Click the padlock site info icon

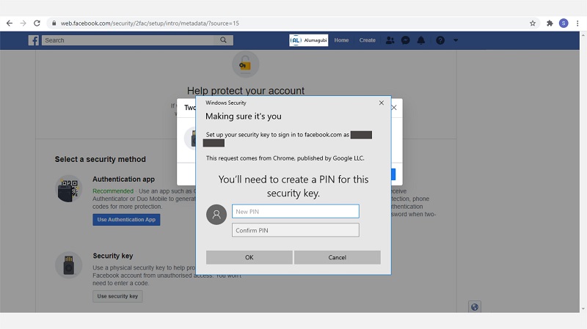(x=54, y=23)
